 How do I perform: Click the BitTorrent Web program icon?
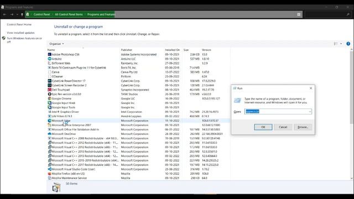49,63
